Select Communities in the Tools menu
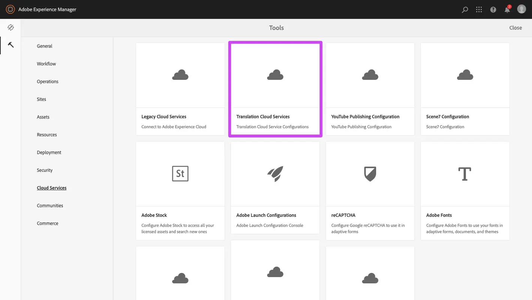This screenshot has height=300, width=532. (x=50, y=206)
